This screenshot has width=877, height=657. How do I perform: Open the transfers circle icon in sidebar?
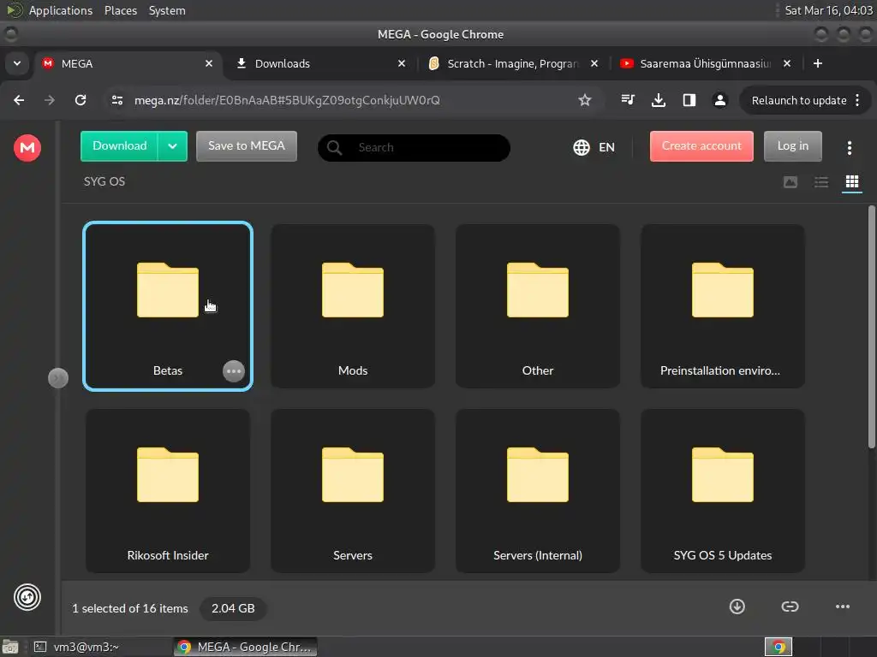coord(27,597)
